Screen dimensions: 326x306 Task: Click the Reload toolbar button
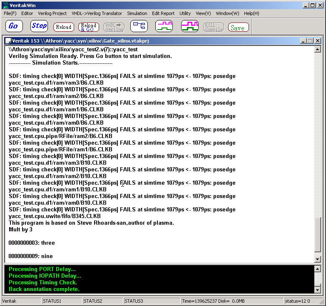coord(64,27)
